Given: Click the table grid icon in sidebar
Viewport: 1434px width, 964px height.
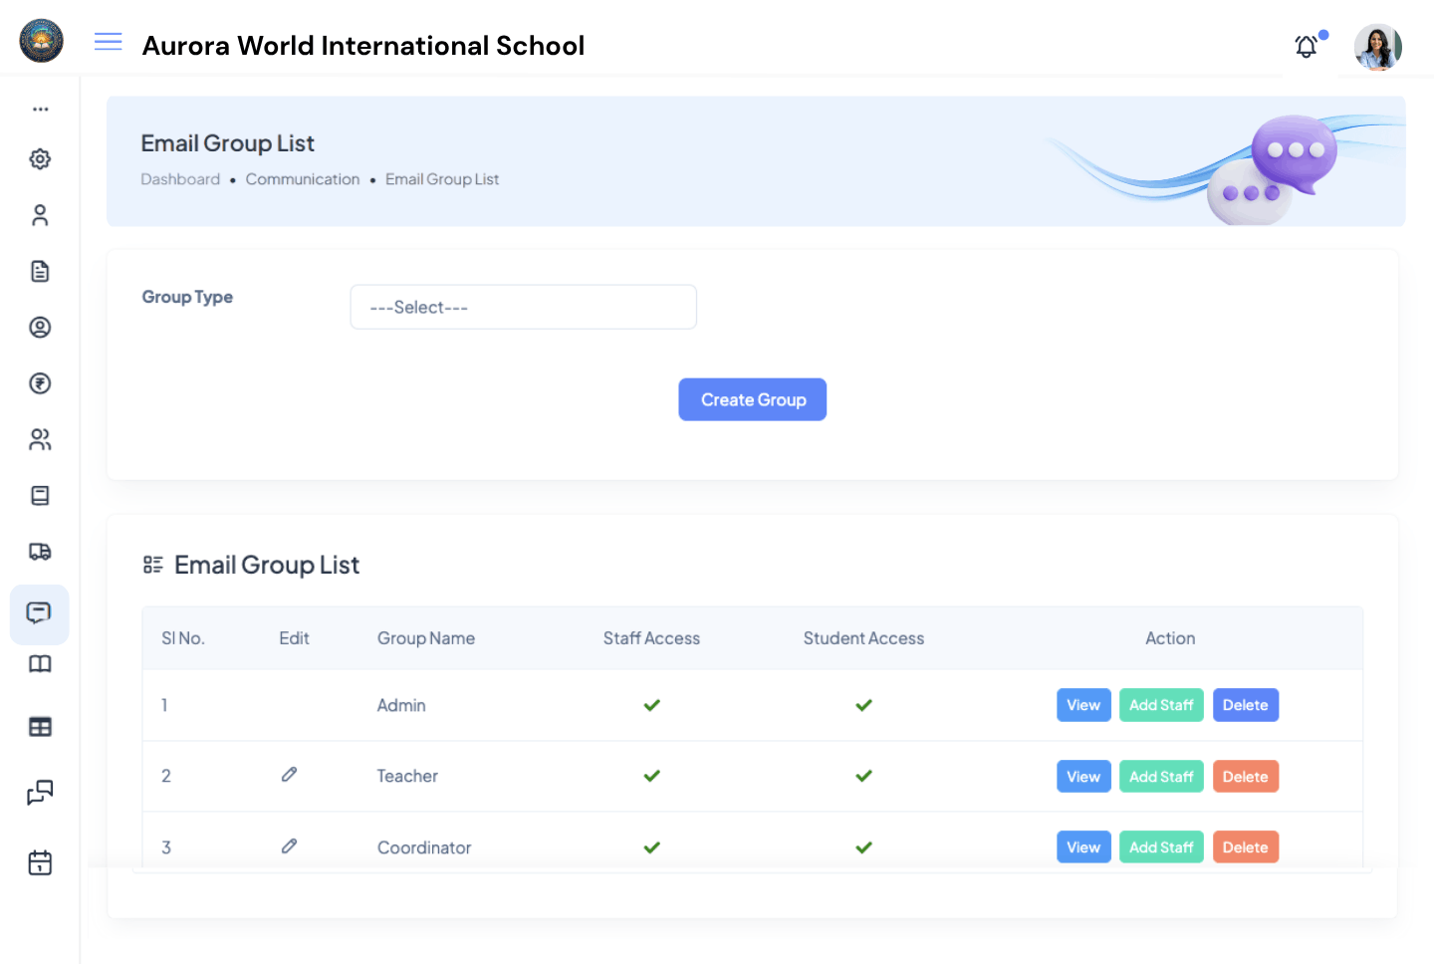Looking at the screenshot, I should (40, 726).
